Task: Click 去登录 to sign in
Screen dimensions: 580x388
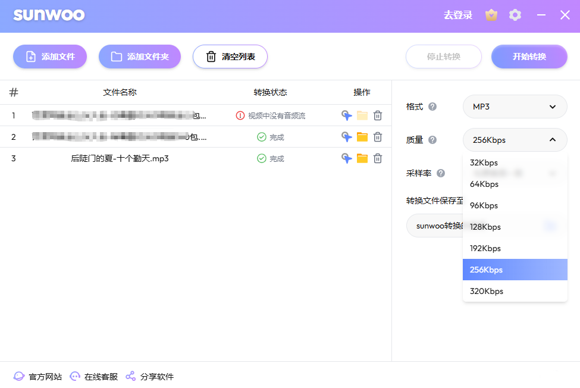Action: (457, 15)
